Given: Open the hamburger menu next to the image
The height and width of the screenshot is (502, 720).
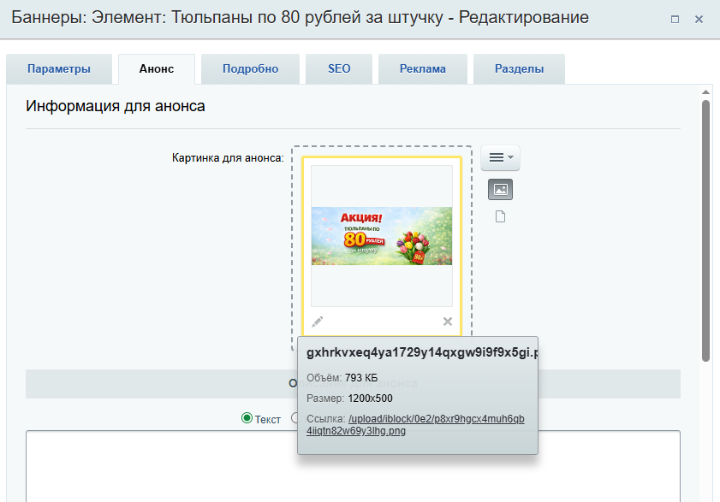Looking at the screenshot, I should click(500, 157).
